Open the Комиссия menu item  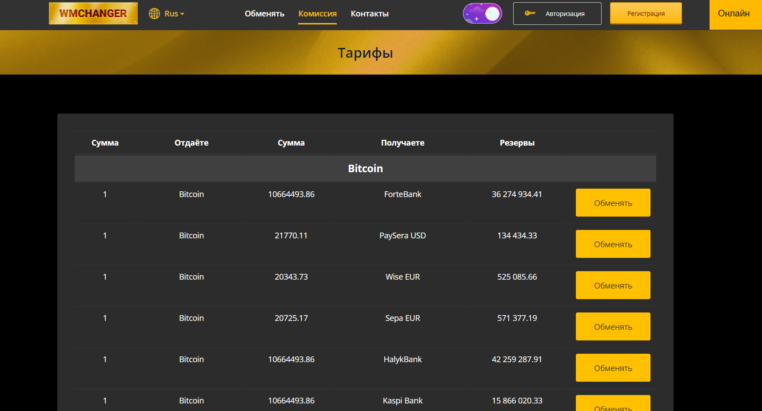[x=317, y=14]
